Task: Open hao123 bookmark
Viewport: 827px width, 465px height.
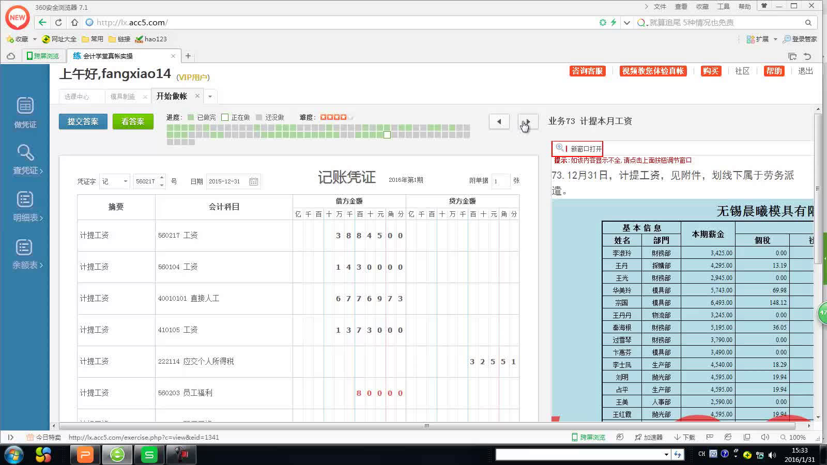Action: click(x=151, y=39)
